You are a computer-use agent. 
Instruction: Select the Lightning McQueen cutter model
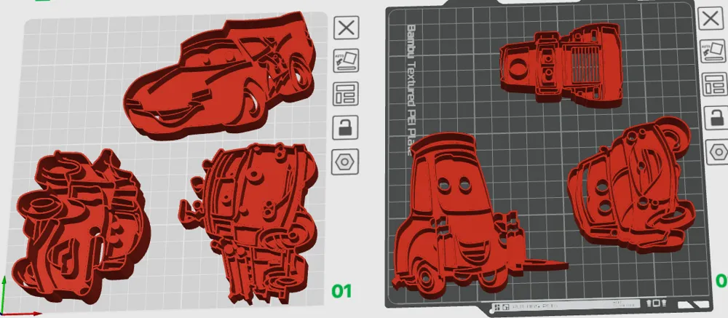[x=219, y=76]
